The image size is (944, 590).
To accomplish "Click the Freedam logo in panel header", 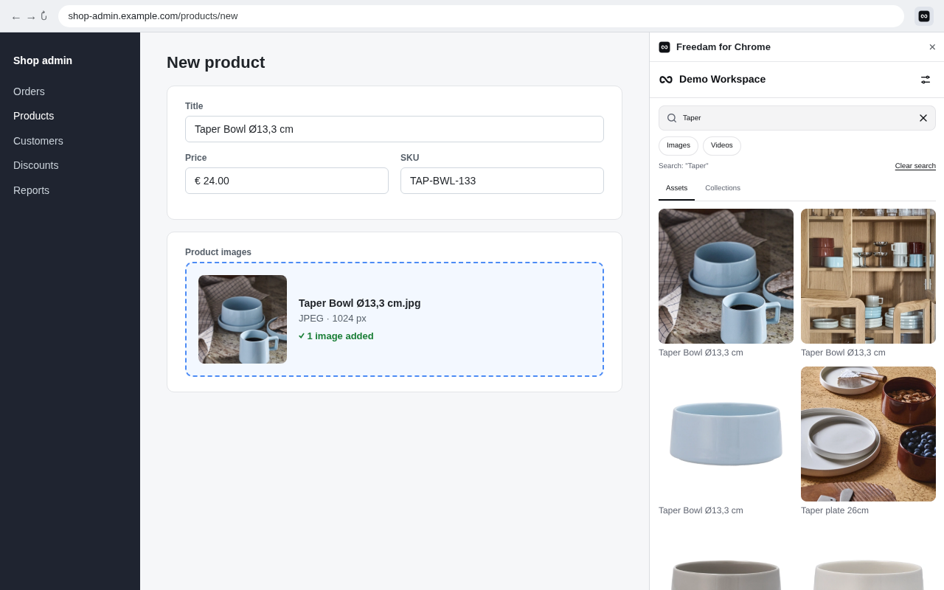I will coord(664,47).
